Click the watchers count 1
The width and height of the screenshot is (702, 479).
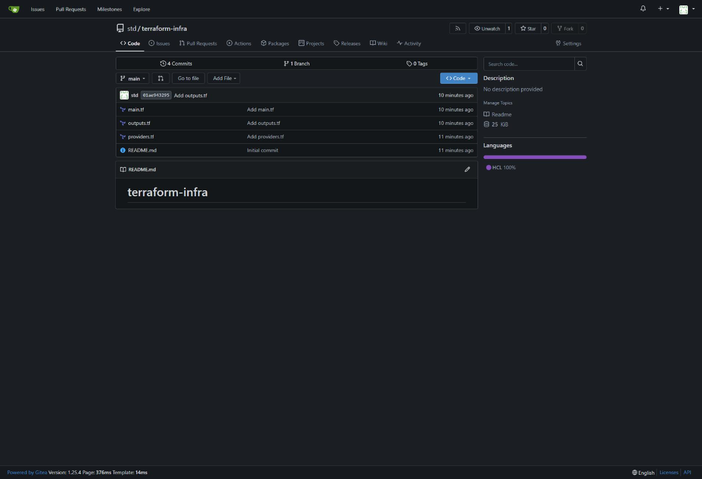(x=508, y=29)
